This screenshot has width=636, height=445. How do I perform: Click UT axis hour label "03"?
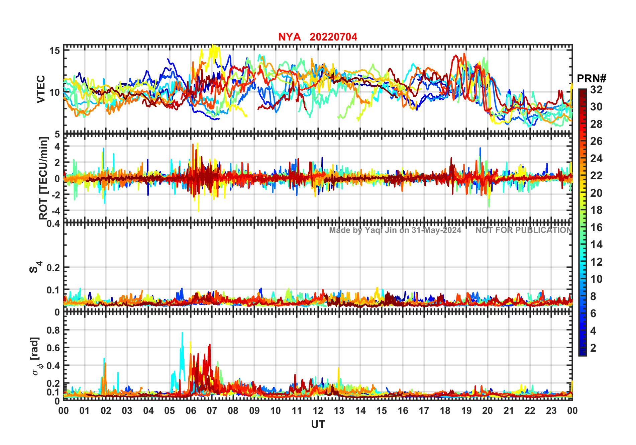coord(127,411)
